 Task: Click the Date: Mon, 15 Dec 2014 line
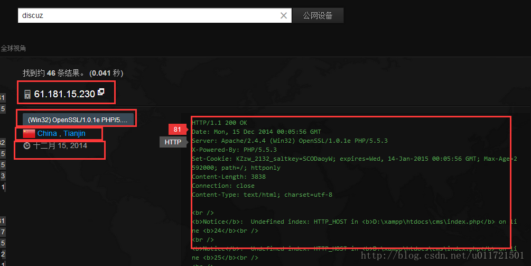pyautogui.click(x=256, y=132)
